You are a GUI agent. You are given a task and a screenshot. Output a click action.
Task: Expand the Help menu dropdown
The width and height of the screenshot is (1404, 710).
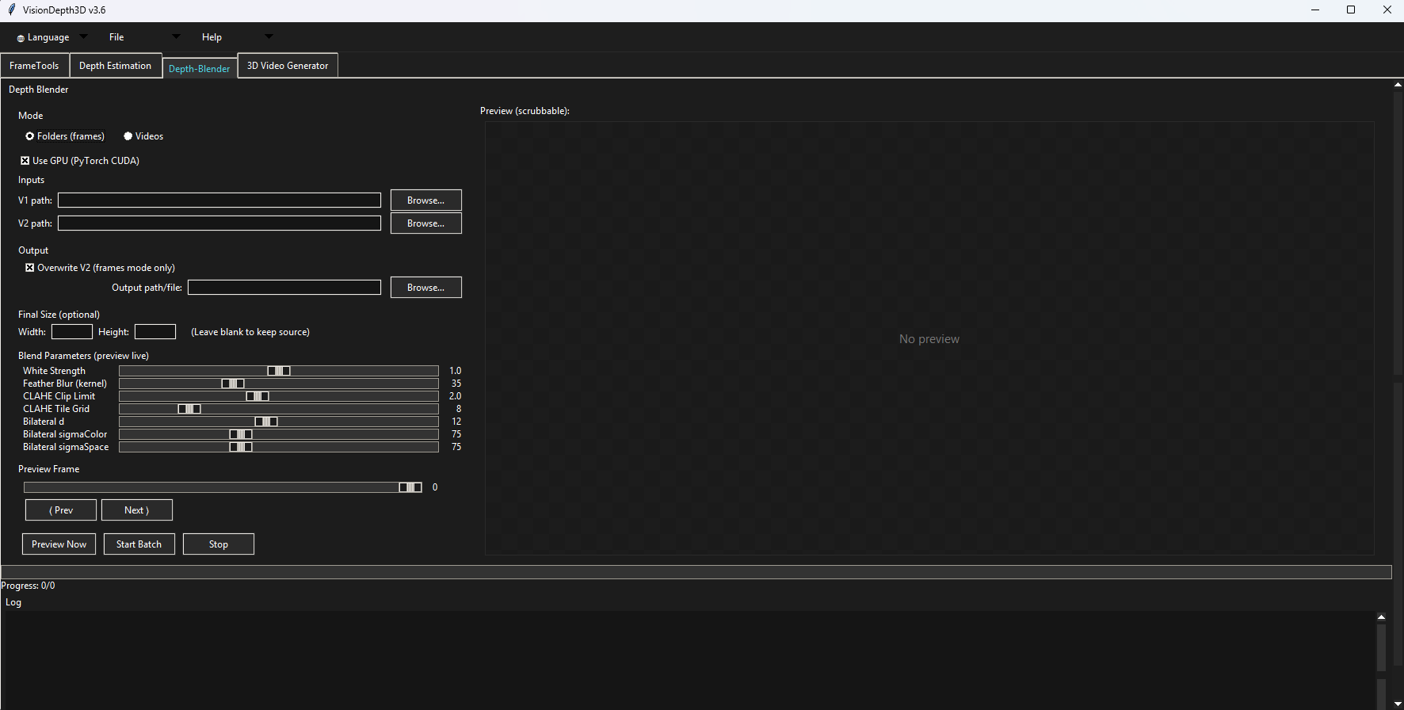(236, 37)
